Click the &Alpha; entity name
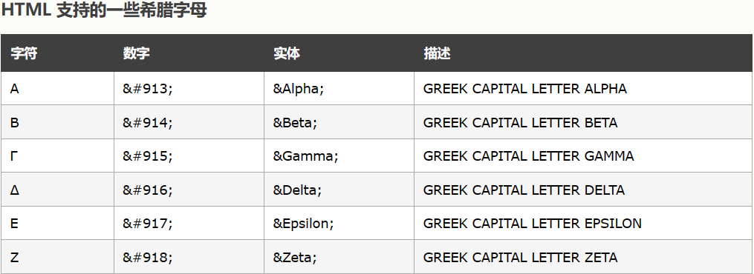Image resolution: width=754 pixels, height=274 pixels. (298, 89)
